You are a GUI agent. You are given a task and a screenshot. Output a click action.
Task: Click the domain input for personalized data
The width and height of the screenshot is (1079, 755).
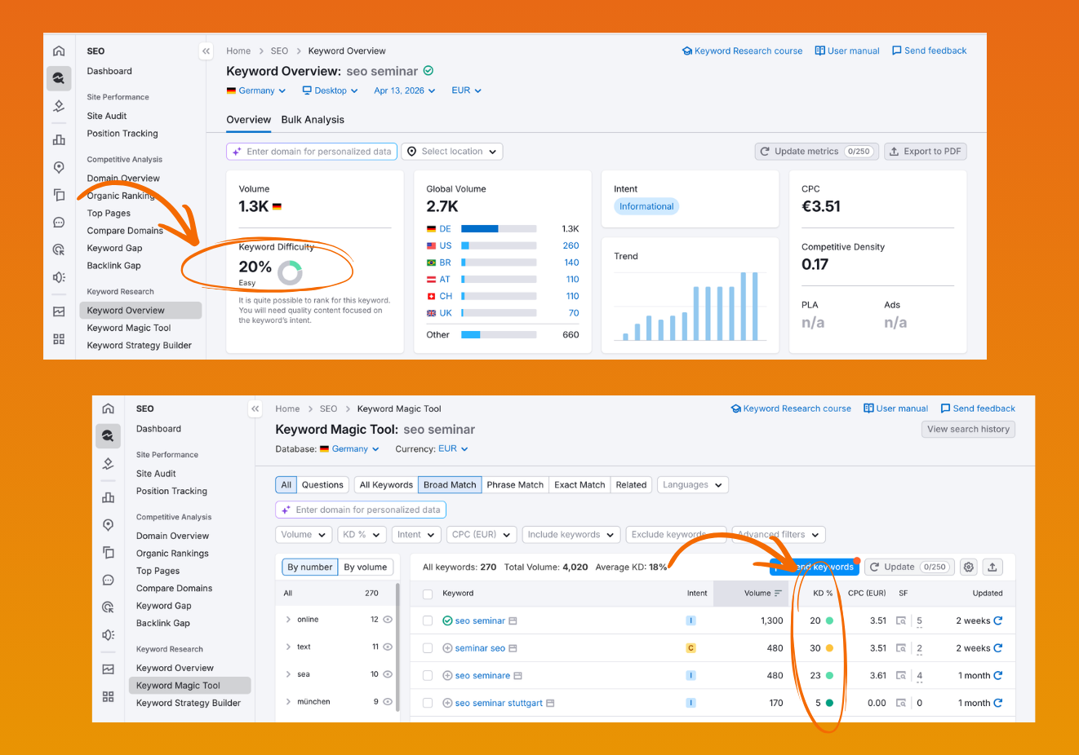[x=312, y=151]
